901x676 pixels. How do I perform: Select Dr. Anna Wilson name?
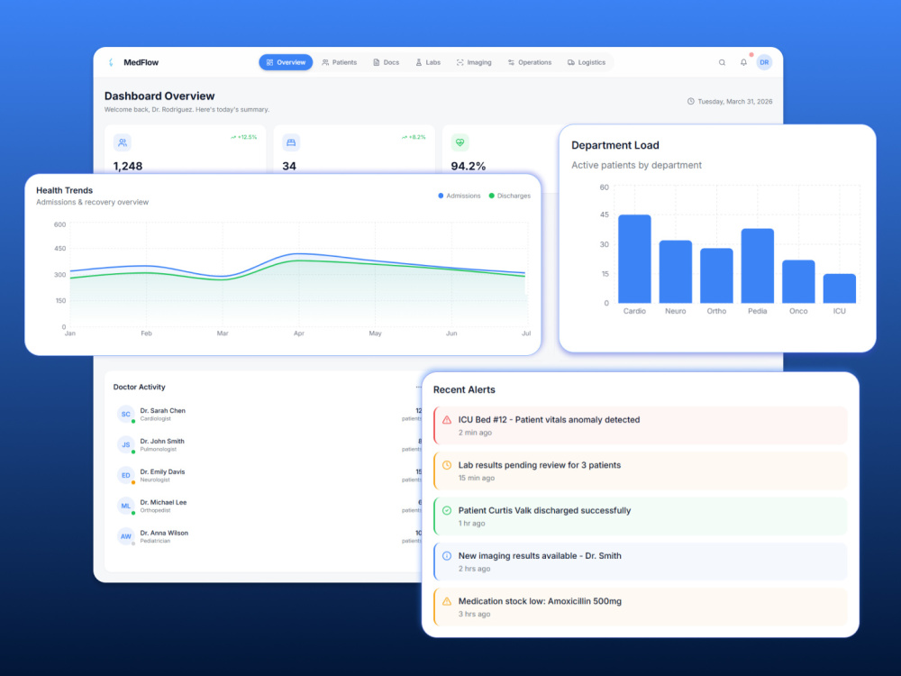[164, 533]
